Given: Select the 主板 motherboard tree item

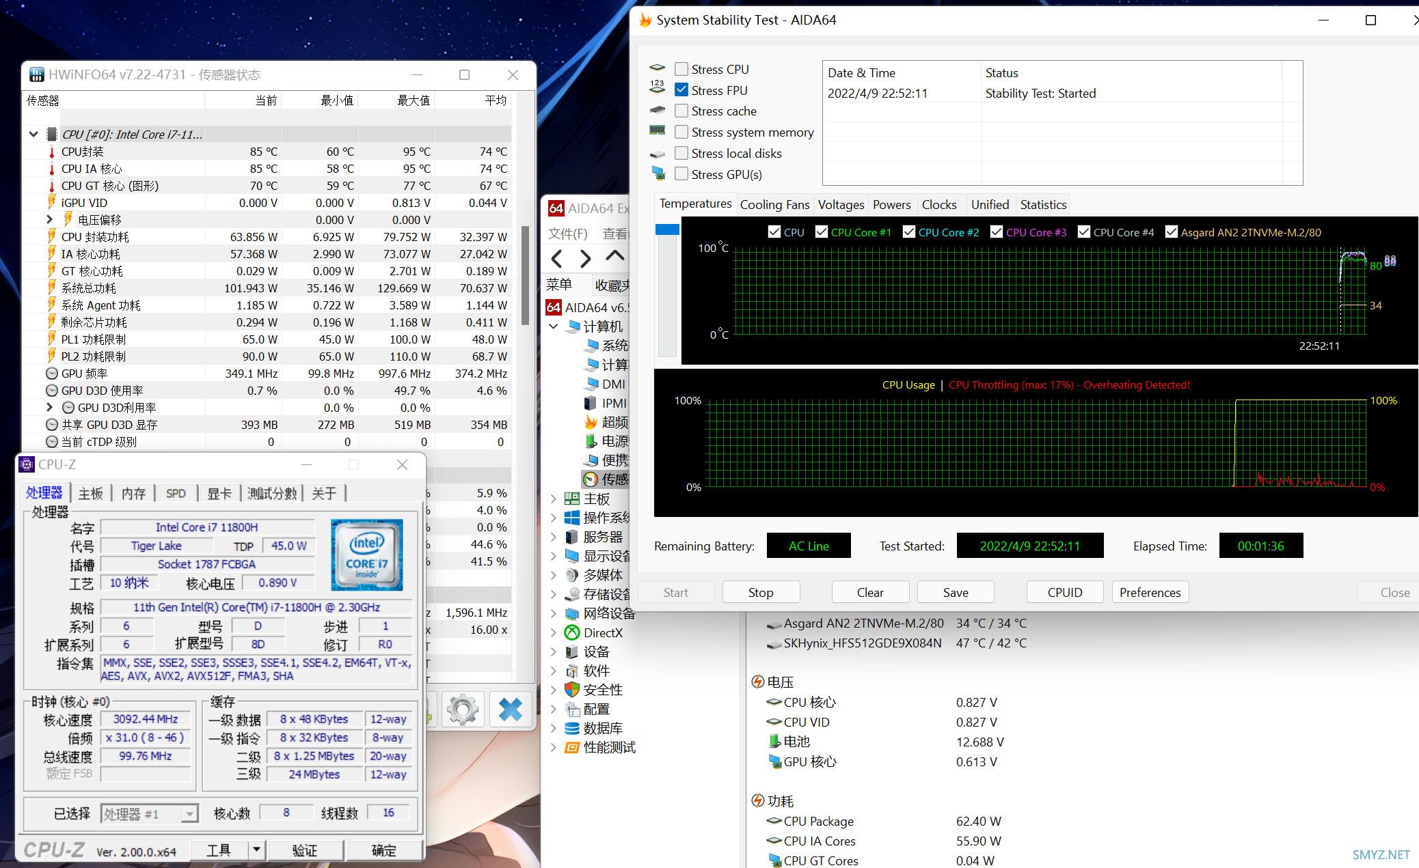Looking at the screenshot, I should click(x=588, y=499).
